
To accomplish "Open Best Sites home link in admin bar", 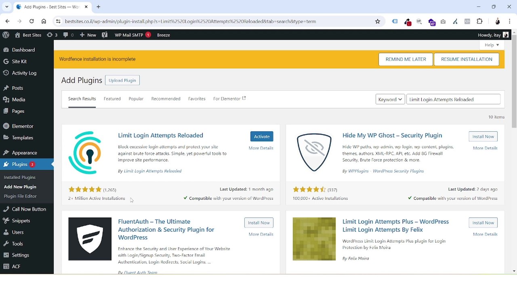I will click(28, 35).
